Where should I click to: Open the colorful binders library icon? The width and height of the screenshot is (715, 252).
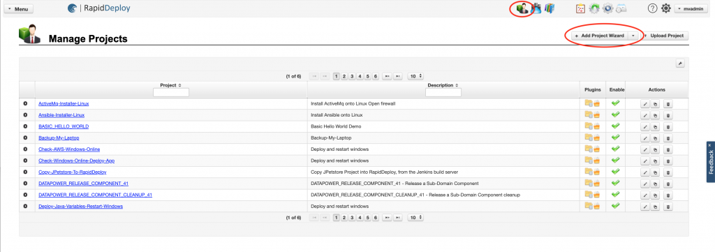(550, 8)
